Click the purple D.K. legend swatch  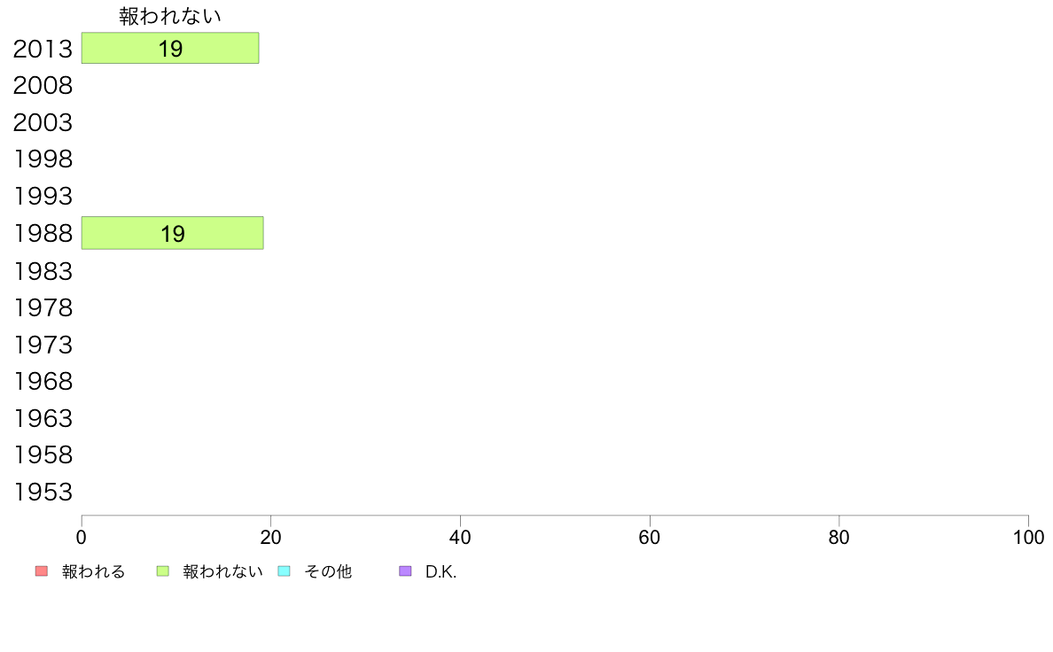(405, 571)
